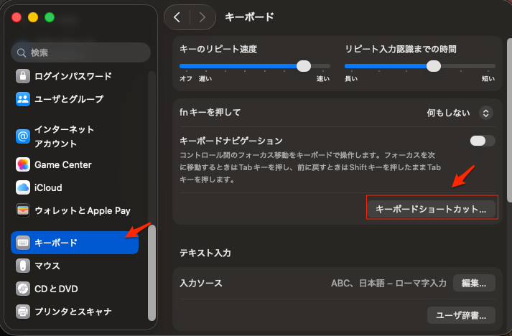This screenshot has height=336, width=512.
Task: Click the ユーザ辞書... button
Action: pos(461,315)
